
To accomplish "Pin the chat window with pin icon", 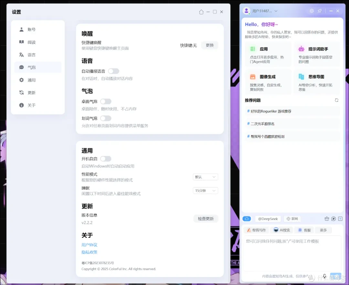I will point(320,11).
